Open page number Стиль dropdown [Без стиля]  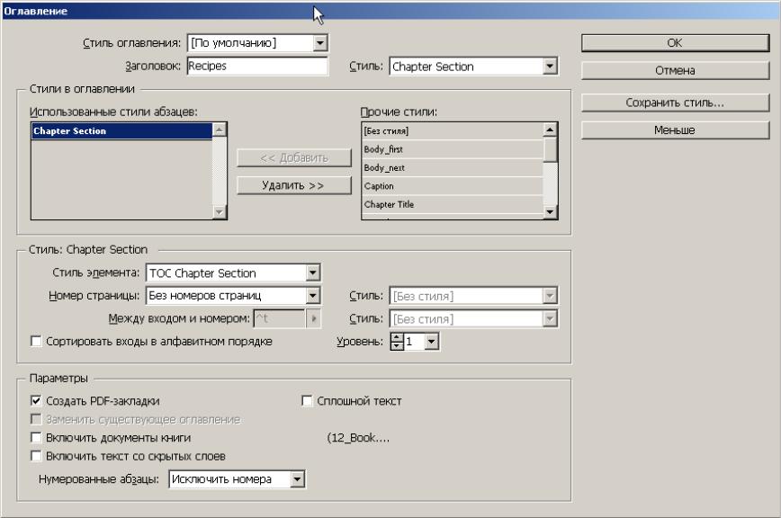point(473,296)
